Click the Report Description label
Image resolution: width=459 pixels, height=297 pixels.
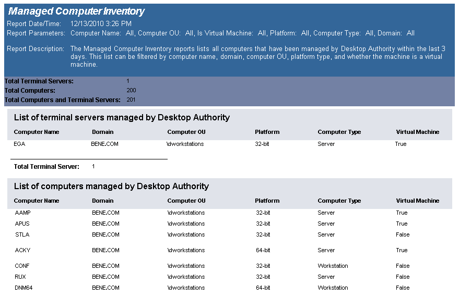pyautogui.click(x=36, y=48)
